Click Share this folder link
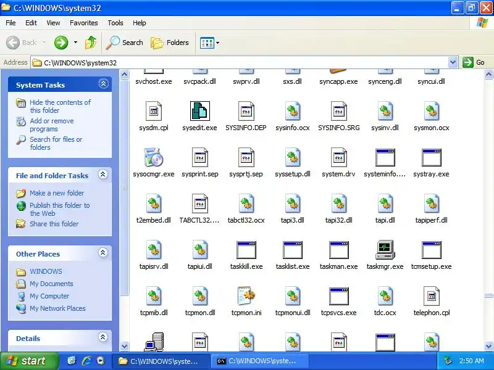The image size is (494, 370). (x=54, y=224)
